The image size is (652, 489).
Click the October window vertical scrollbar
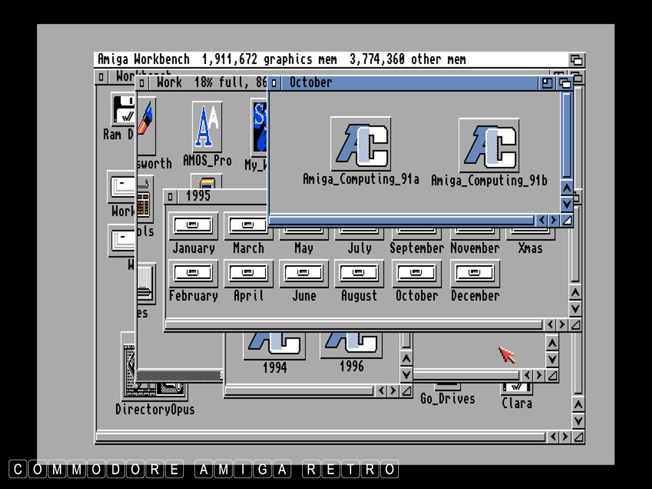[567, 136]
